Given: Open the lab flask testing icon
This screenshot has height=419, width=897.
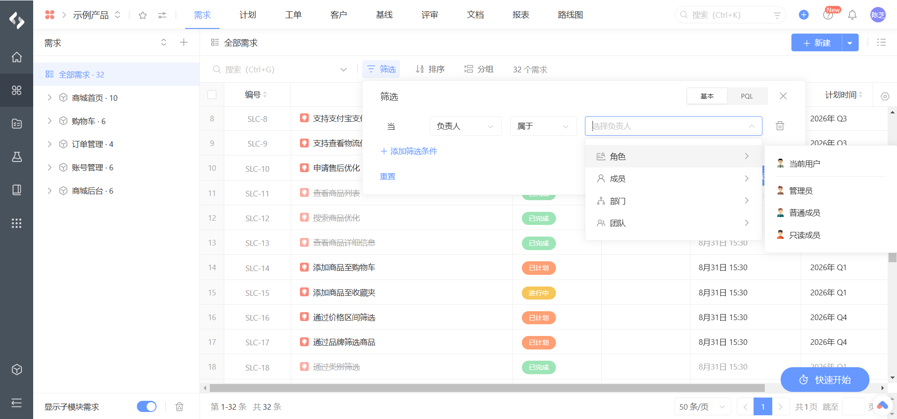Looking at the screenshot, I should [17, 157].
